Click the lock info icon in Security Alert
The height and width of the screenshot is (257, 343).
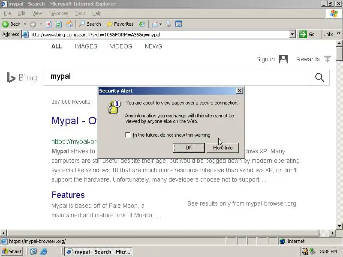(114, 107)
